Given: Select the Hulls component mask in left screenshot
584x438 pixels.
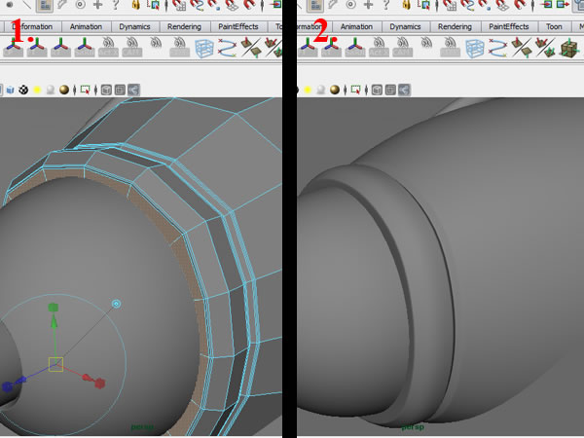Looking at the screenshot, I should [62, 5].
